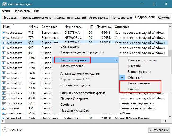Choose Создать файл дампа

(x=75, y=85)
